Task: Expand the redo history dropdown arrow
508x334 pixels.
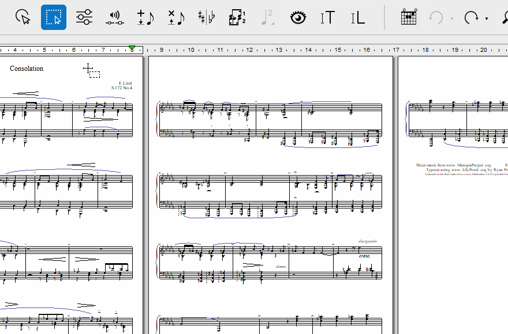Action: (x=487, y=18)
